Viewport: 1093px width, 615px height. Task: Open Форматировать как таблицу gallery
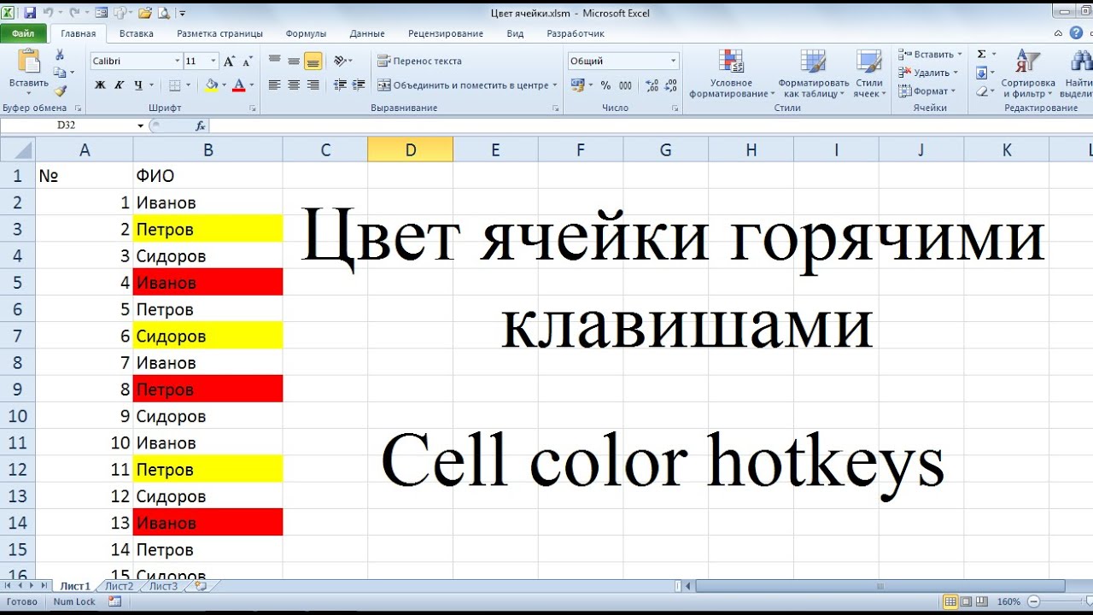pyautogui.click(x=813, y=73)
